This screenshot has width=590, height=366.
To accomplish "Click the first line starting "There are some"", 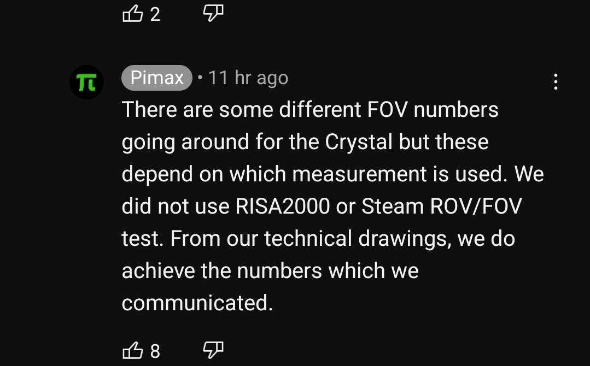I will coord(309,110).
